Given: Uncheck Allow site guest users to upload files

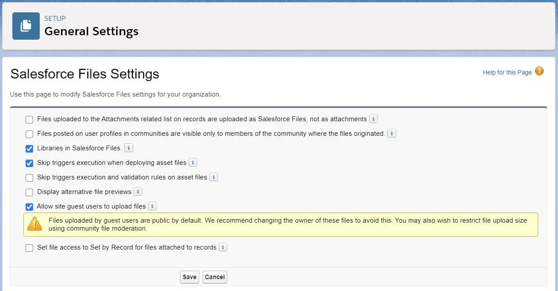Looking at the screenshot, I should [x=29, y=207].
